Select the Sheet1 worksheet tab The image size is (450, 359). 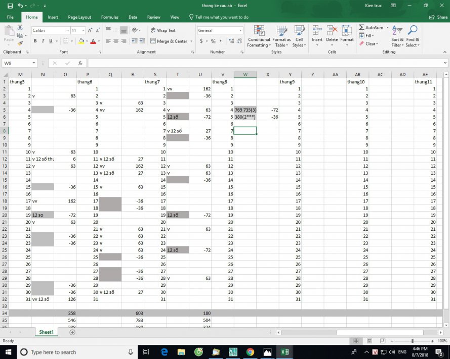[47, 332]
